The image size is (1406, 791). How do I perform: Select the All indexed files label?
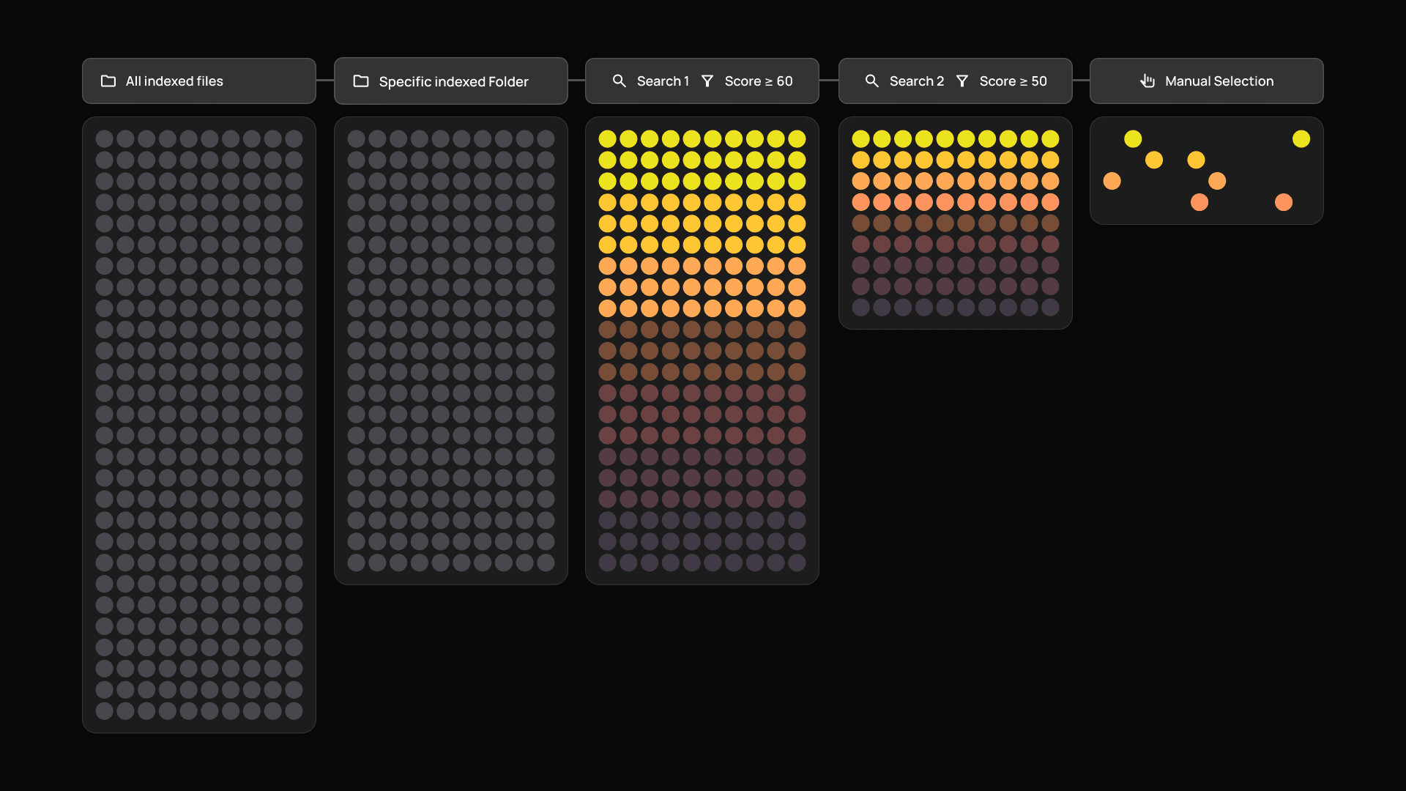[174, 81]
